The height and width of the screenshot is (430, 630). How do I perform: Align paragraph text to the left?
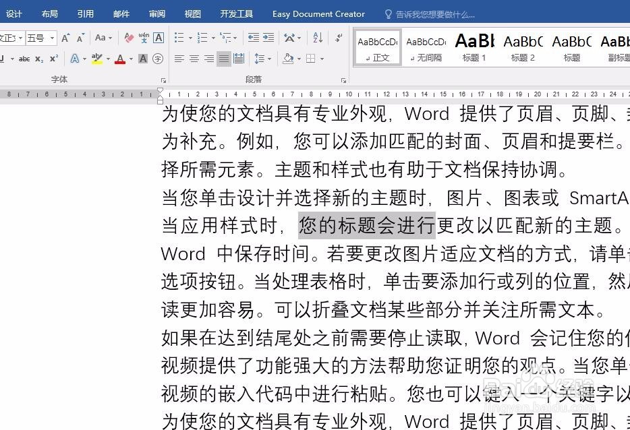(x=179, y=59)
